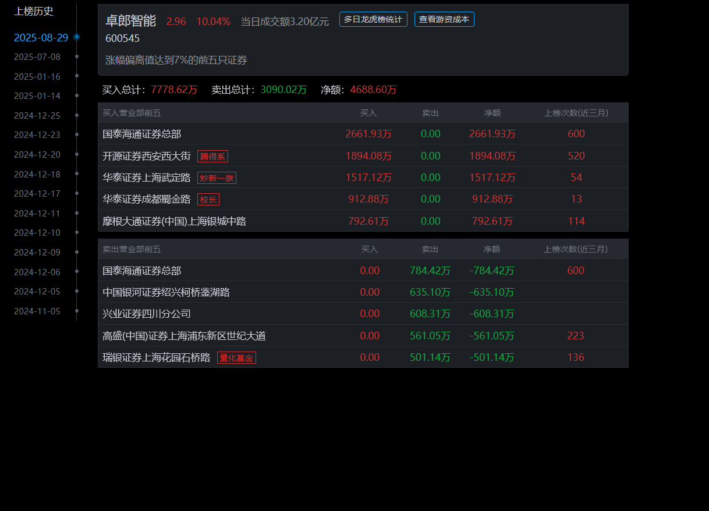Click the 792.61万 buy amount cell
Viewport: 709px width, 511px height.
pos(368,221)
